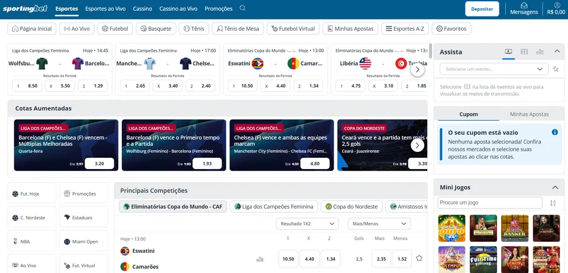Click the Depositar button

point(482,9)
